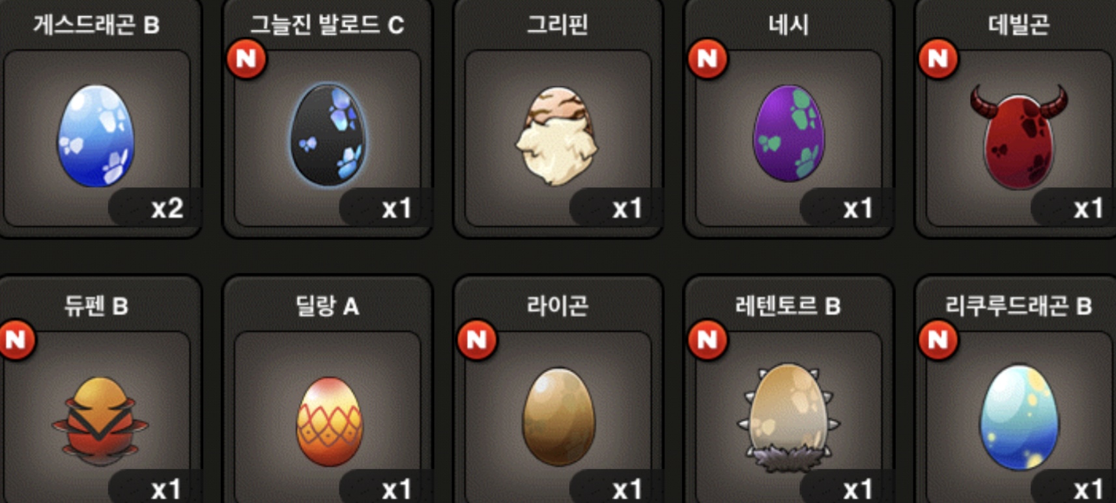Click the x2 count on 게스드래곤 B
Viewport: 1116px width, 503px height.
tap(167, 208)
